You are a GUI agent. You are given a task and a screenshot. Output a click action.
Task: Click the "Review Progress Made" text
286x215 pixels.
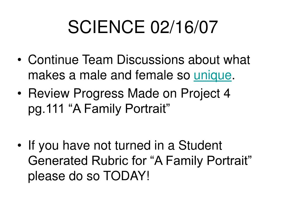pyautogui.click(x=93, y=94)
